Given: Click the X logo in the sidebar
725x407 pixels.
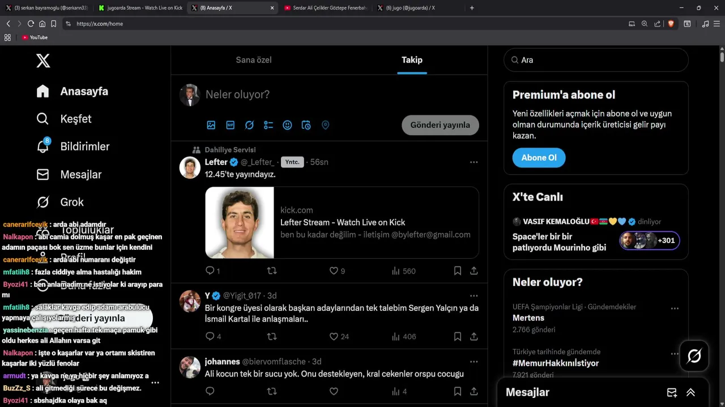Looking at the screenshot, I should coord(43,60).
